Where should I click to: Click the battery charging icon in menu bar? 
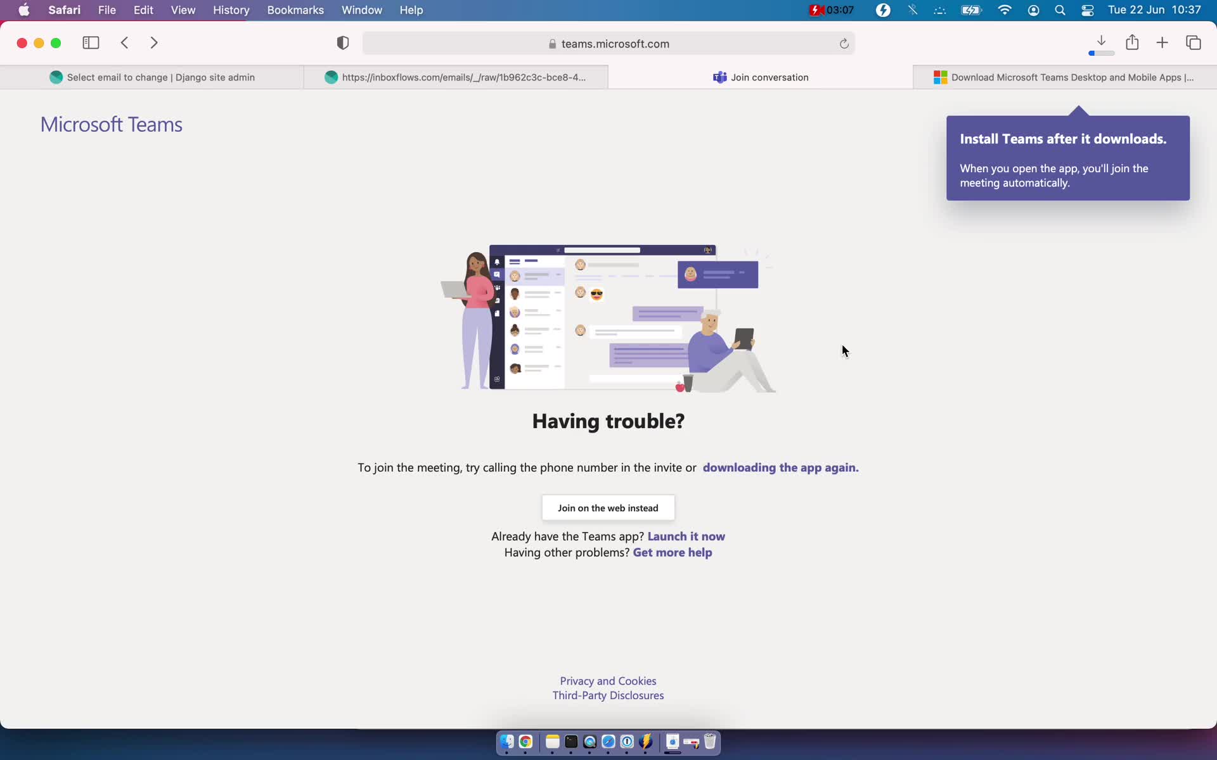971,9
